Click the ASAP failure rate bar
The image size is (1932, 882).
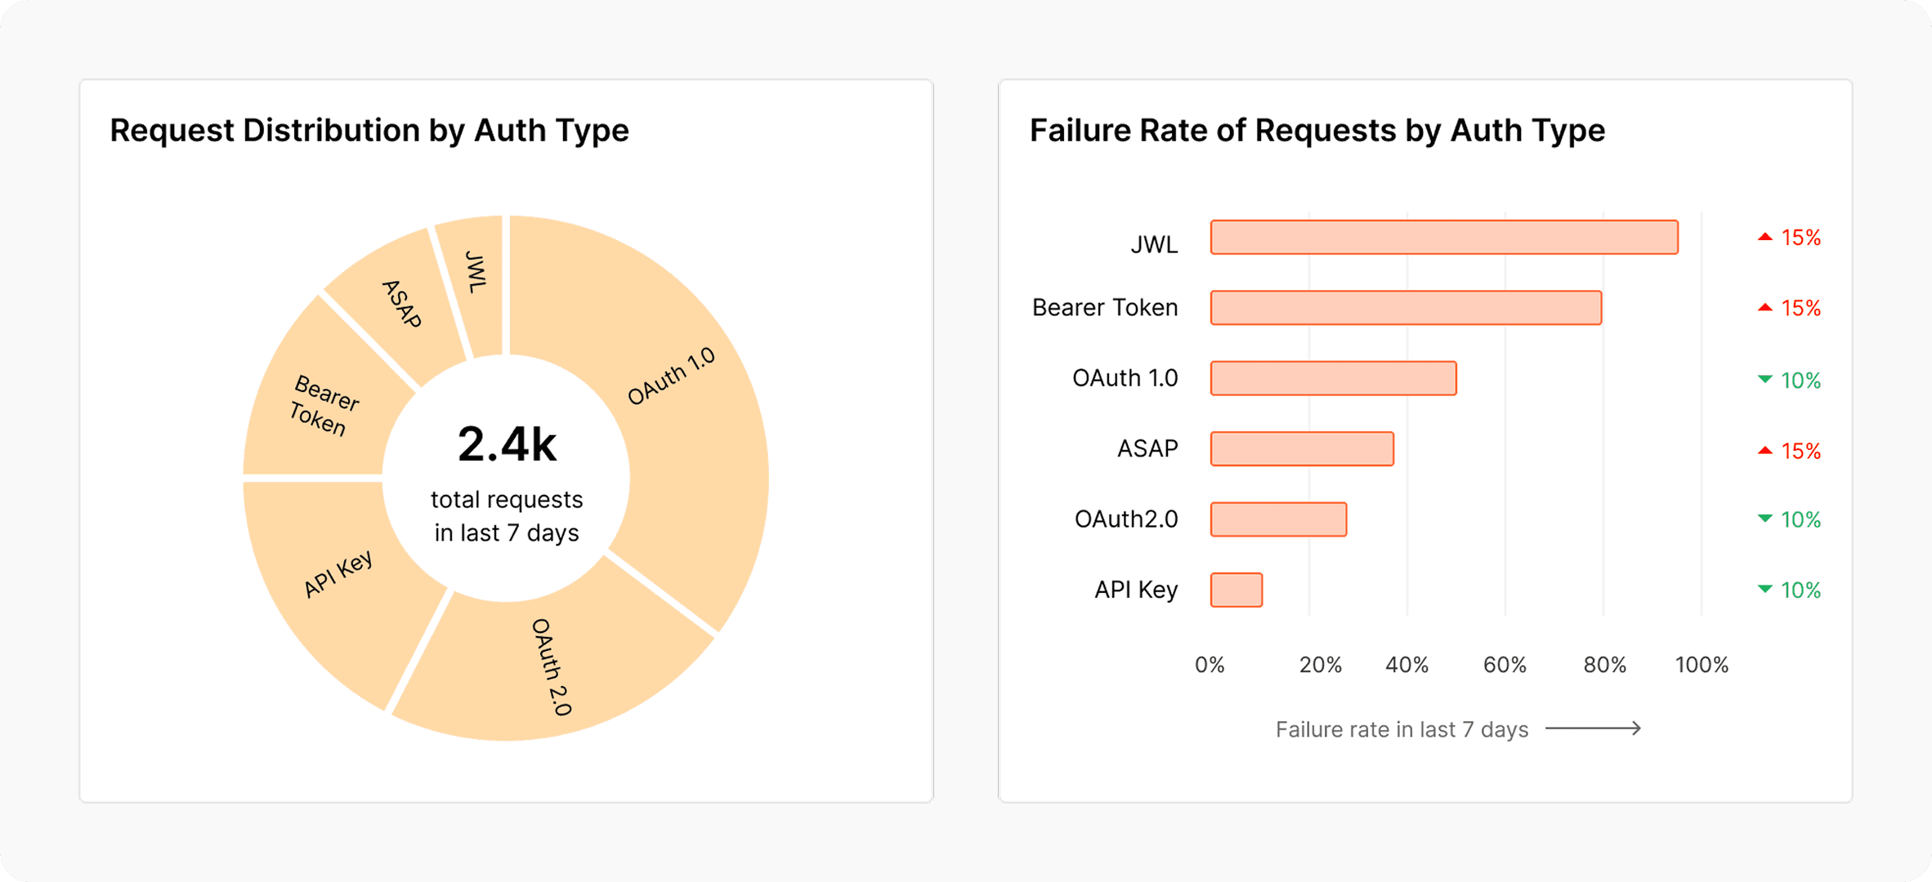click(1302, 449)
